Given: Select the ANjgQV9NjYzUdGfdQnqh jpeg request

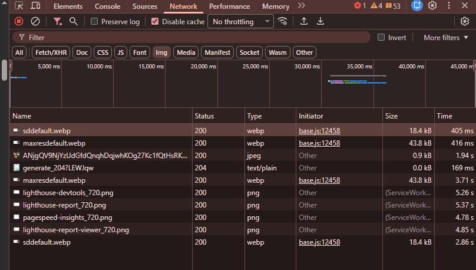Looking at the screenshot, I should (x=243, y=156).
